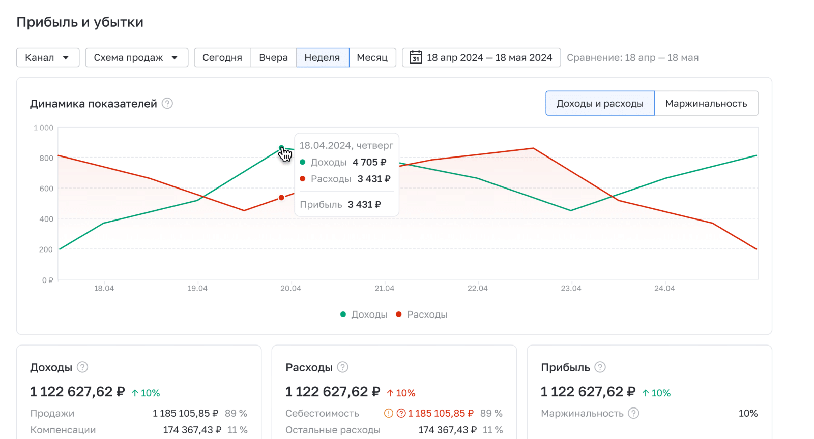Click red question icon in Себестоимость row
814x439 pixels.
pyautogui.click(x=401, y=413)
